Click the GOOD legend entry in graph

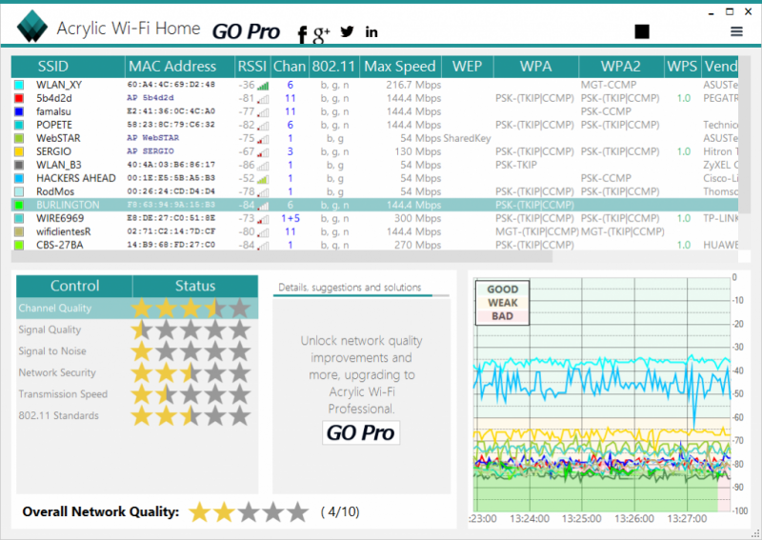click(x=502, y=290)
